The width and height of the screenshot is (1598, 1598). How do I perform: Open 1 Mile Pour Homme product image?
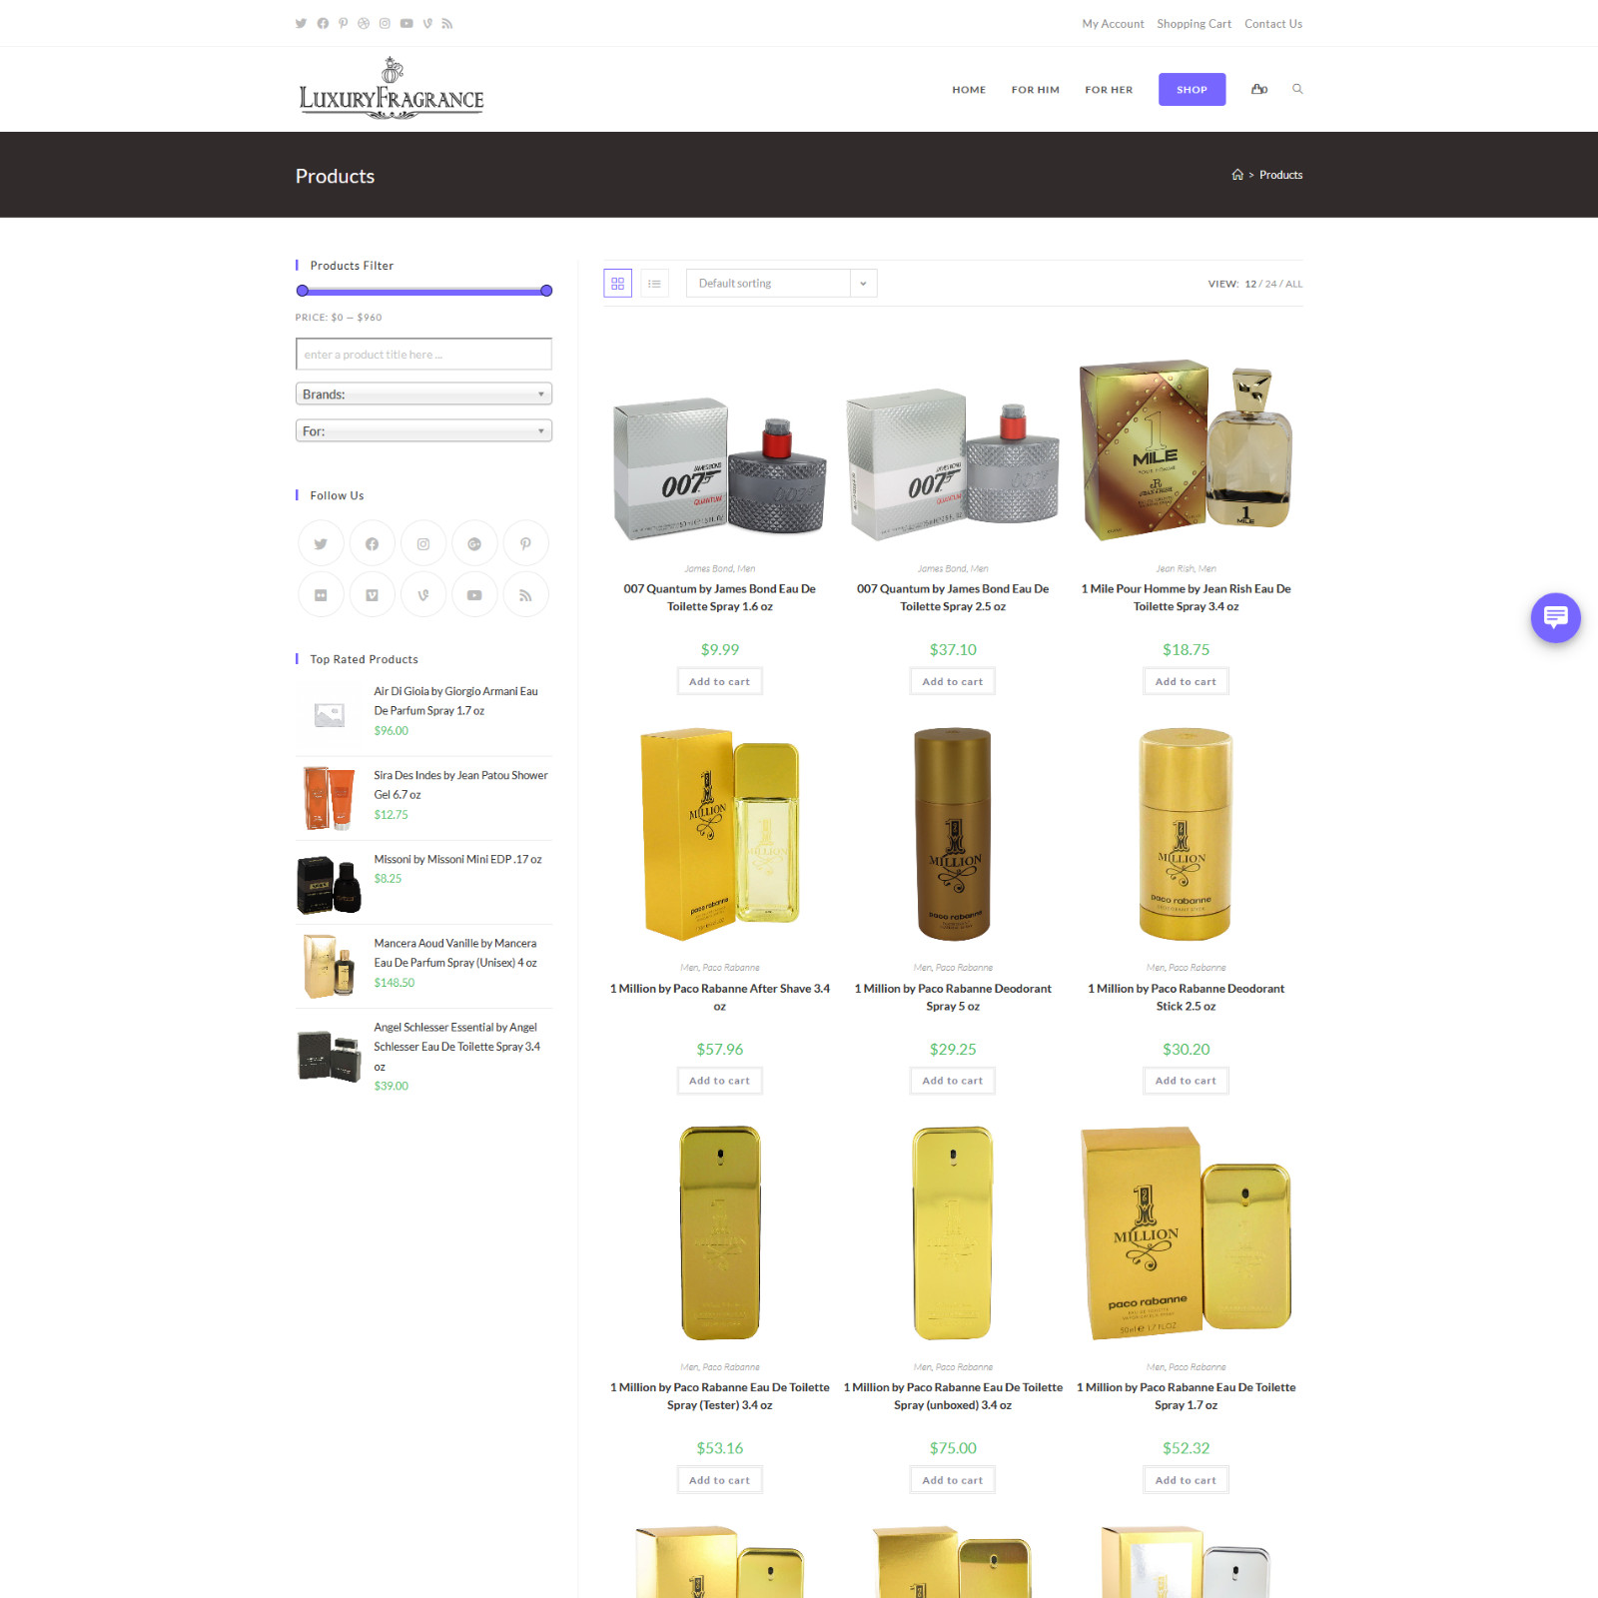pos(1186,449)
